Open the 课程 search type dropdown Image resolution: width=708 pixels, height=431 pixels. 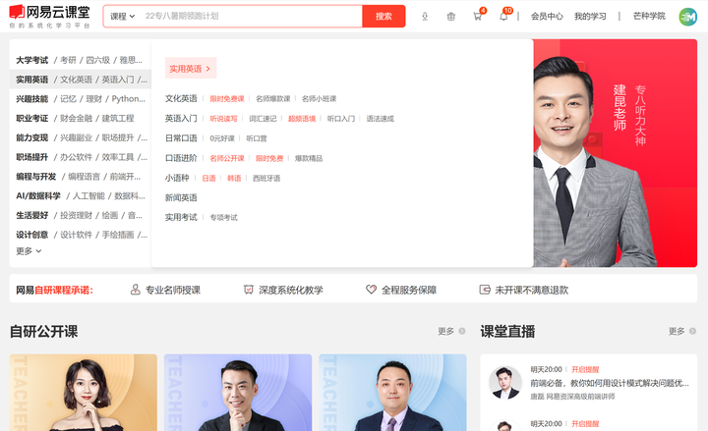tap(122, 17)
